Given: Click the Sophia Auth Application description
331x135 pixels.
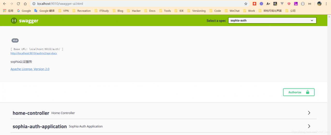Looking at the screenshot, I should tap(86, 126).
